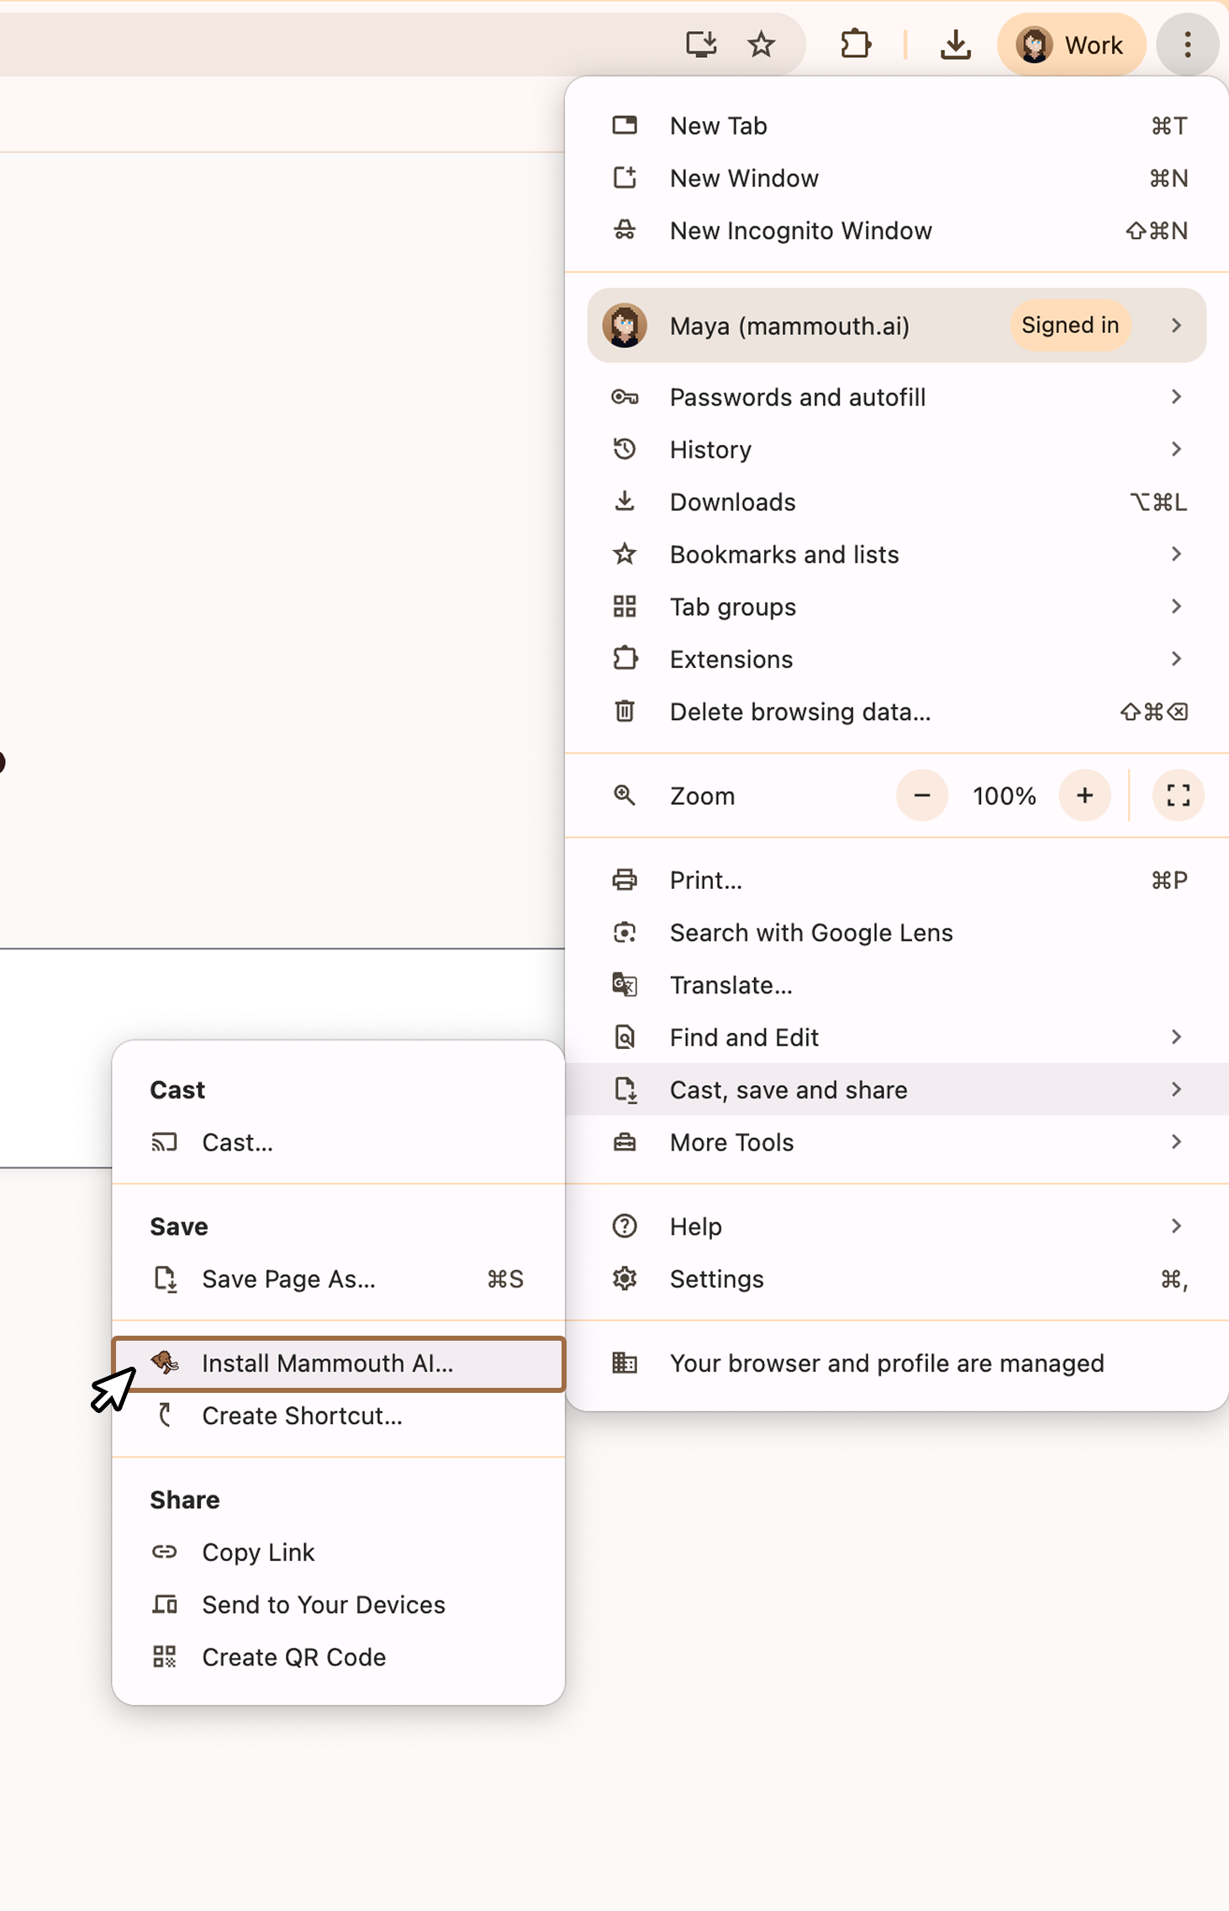
Task: Click the Translate icon
Action: tap(625, 985)
